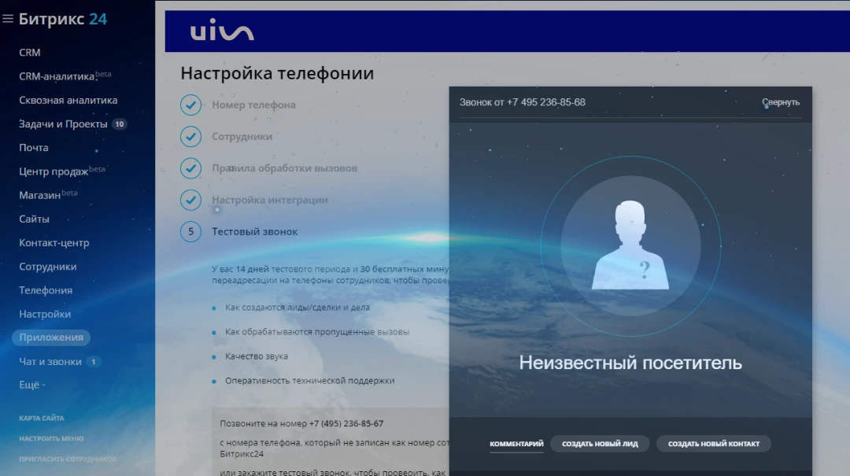The width and height of the screenshot is (850, 476).
Task: Click Создать новый контакт button
Action: click(713, 444)
